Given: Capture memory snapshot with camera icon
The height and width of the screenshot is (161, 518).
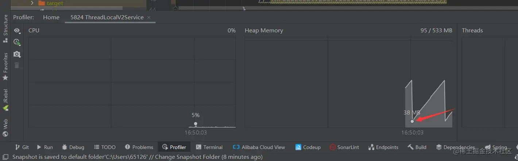Looking at the screenshot, I should [x=17, y=54].
